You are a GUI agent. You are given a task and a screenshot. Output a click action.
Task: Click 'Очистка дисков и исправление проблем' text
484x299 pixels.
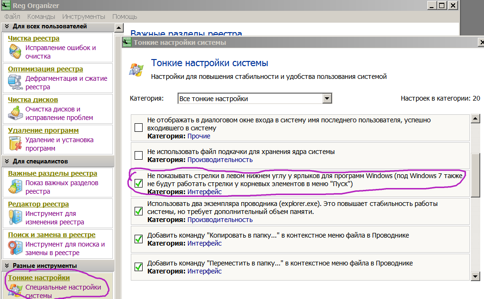[x=59, y=113]
